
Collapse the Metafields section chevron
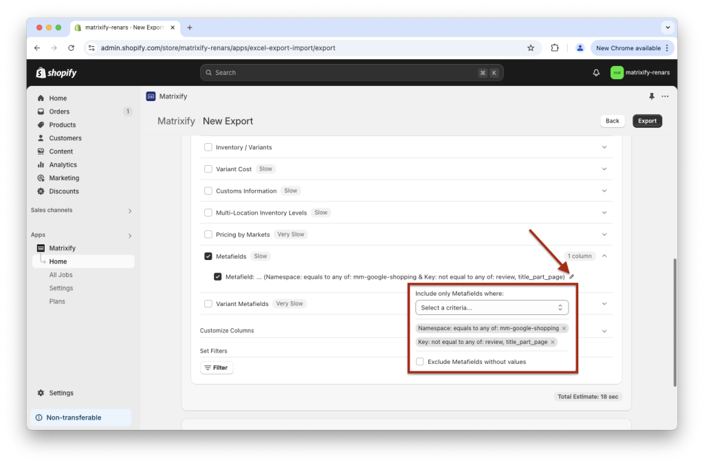[x=604, y=255]
